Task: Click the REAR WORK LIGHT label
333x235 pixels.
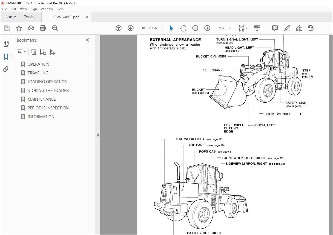Action: pos(190,139)
